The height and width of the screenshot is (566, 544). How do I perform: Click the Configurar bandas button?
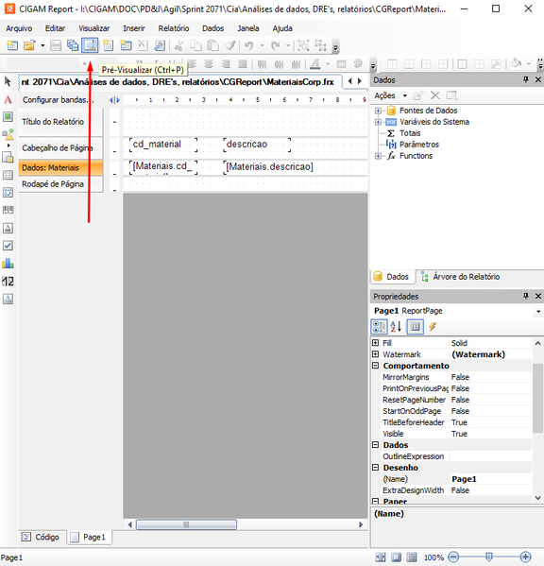pyautogui.click(x=58, y=100)
